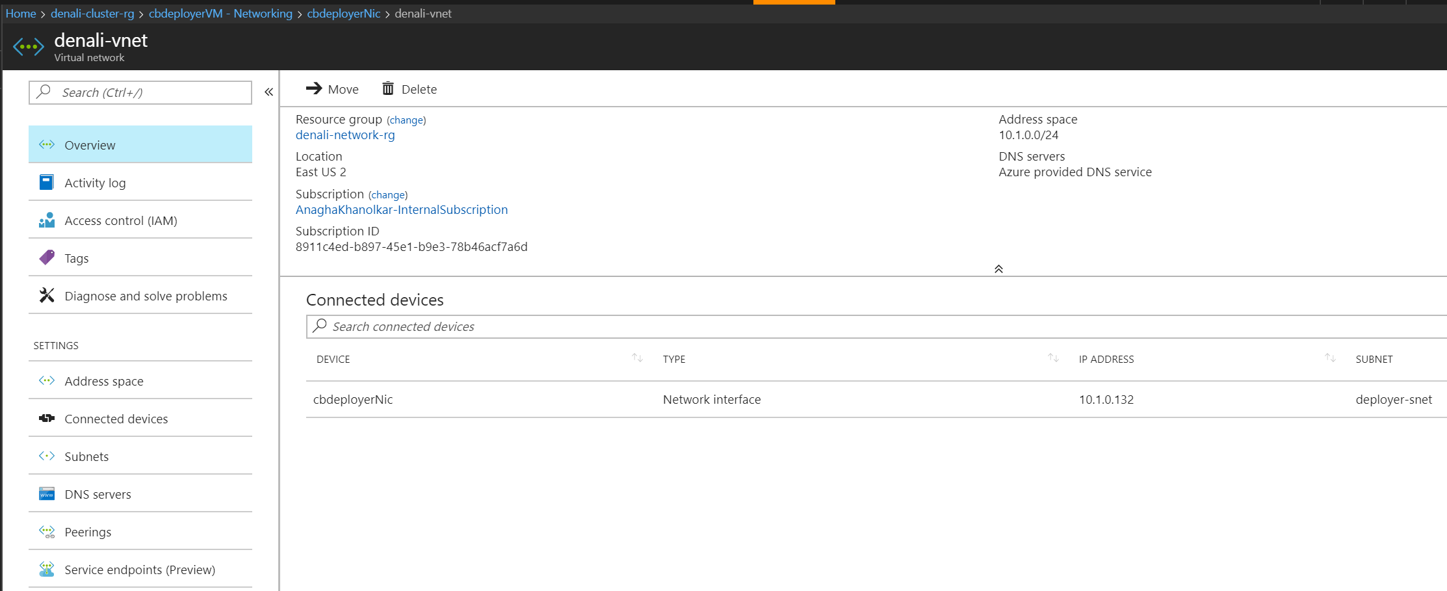Select Address space under Settings
This screenshot has width=1447, height=591.
point(140,380)
